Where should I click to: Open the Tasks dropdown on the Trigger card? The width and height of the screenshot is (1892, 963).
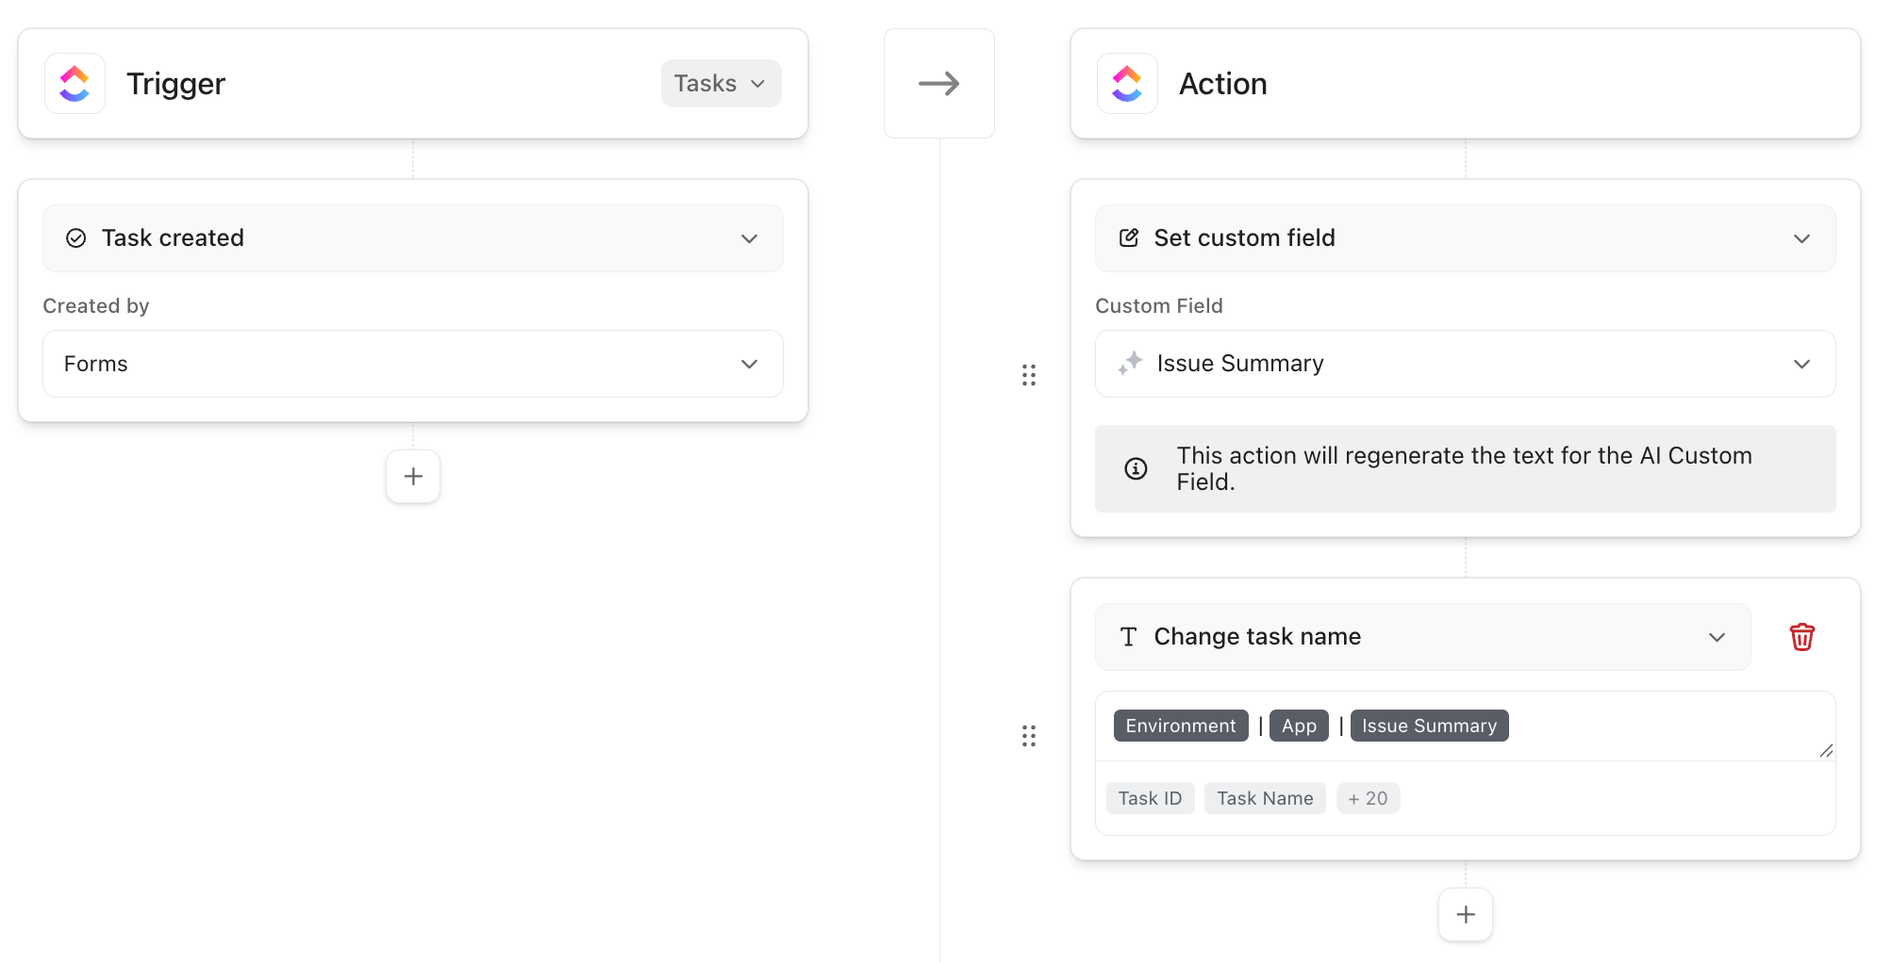tap(721, 83)
